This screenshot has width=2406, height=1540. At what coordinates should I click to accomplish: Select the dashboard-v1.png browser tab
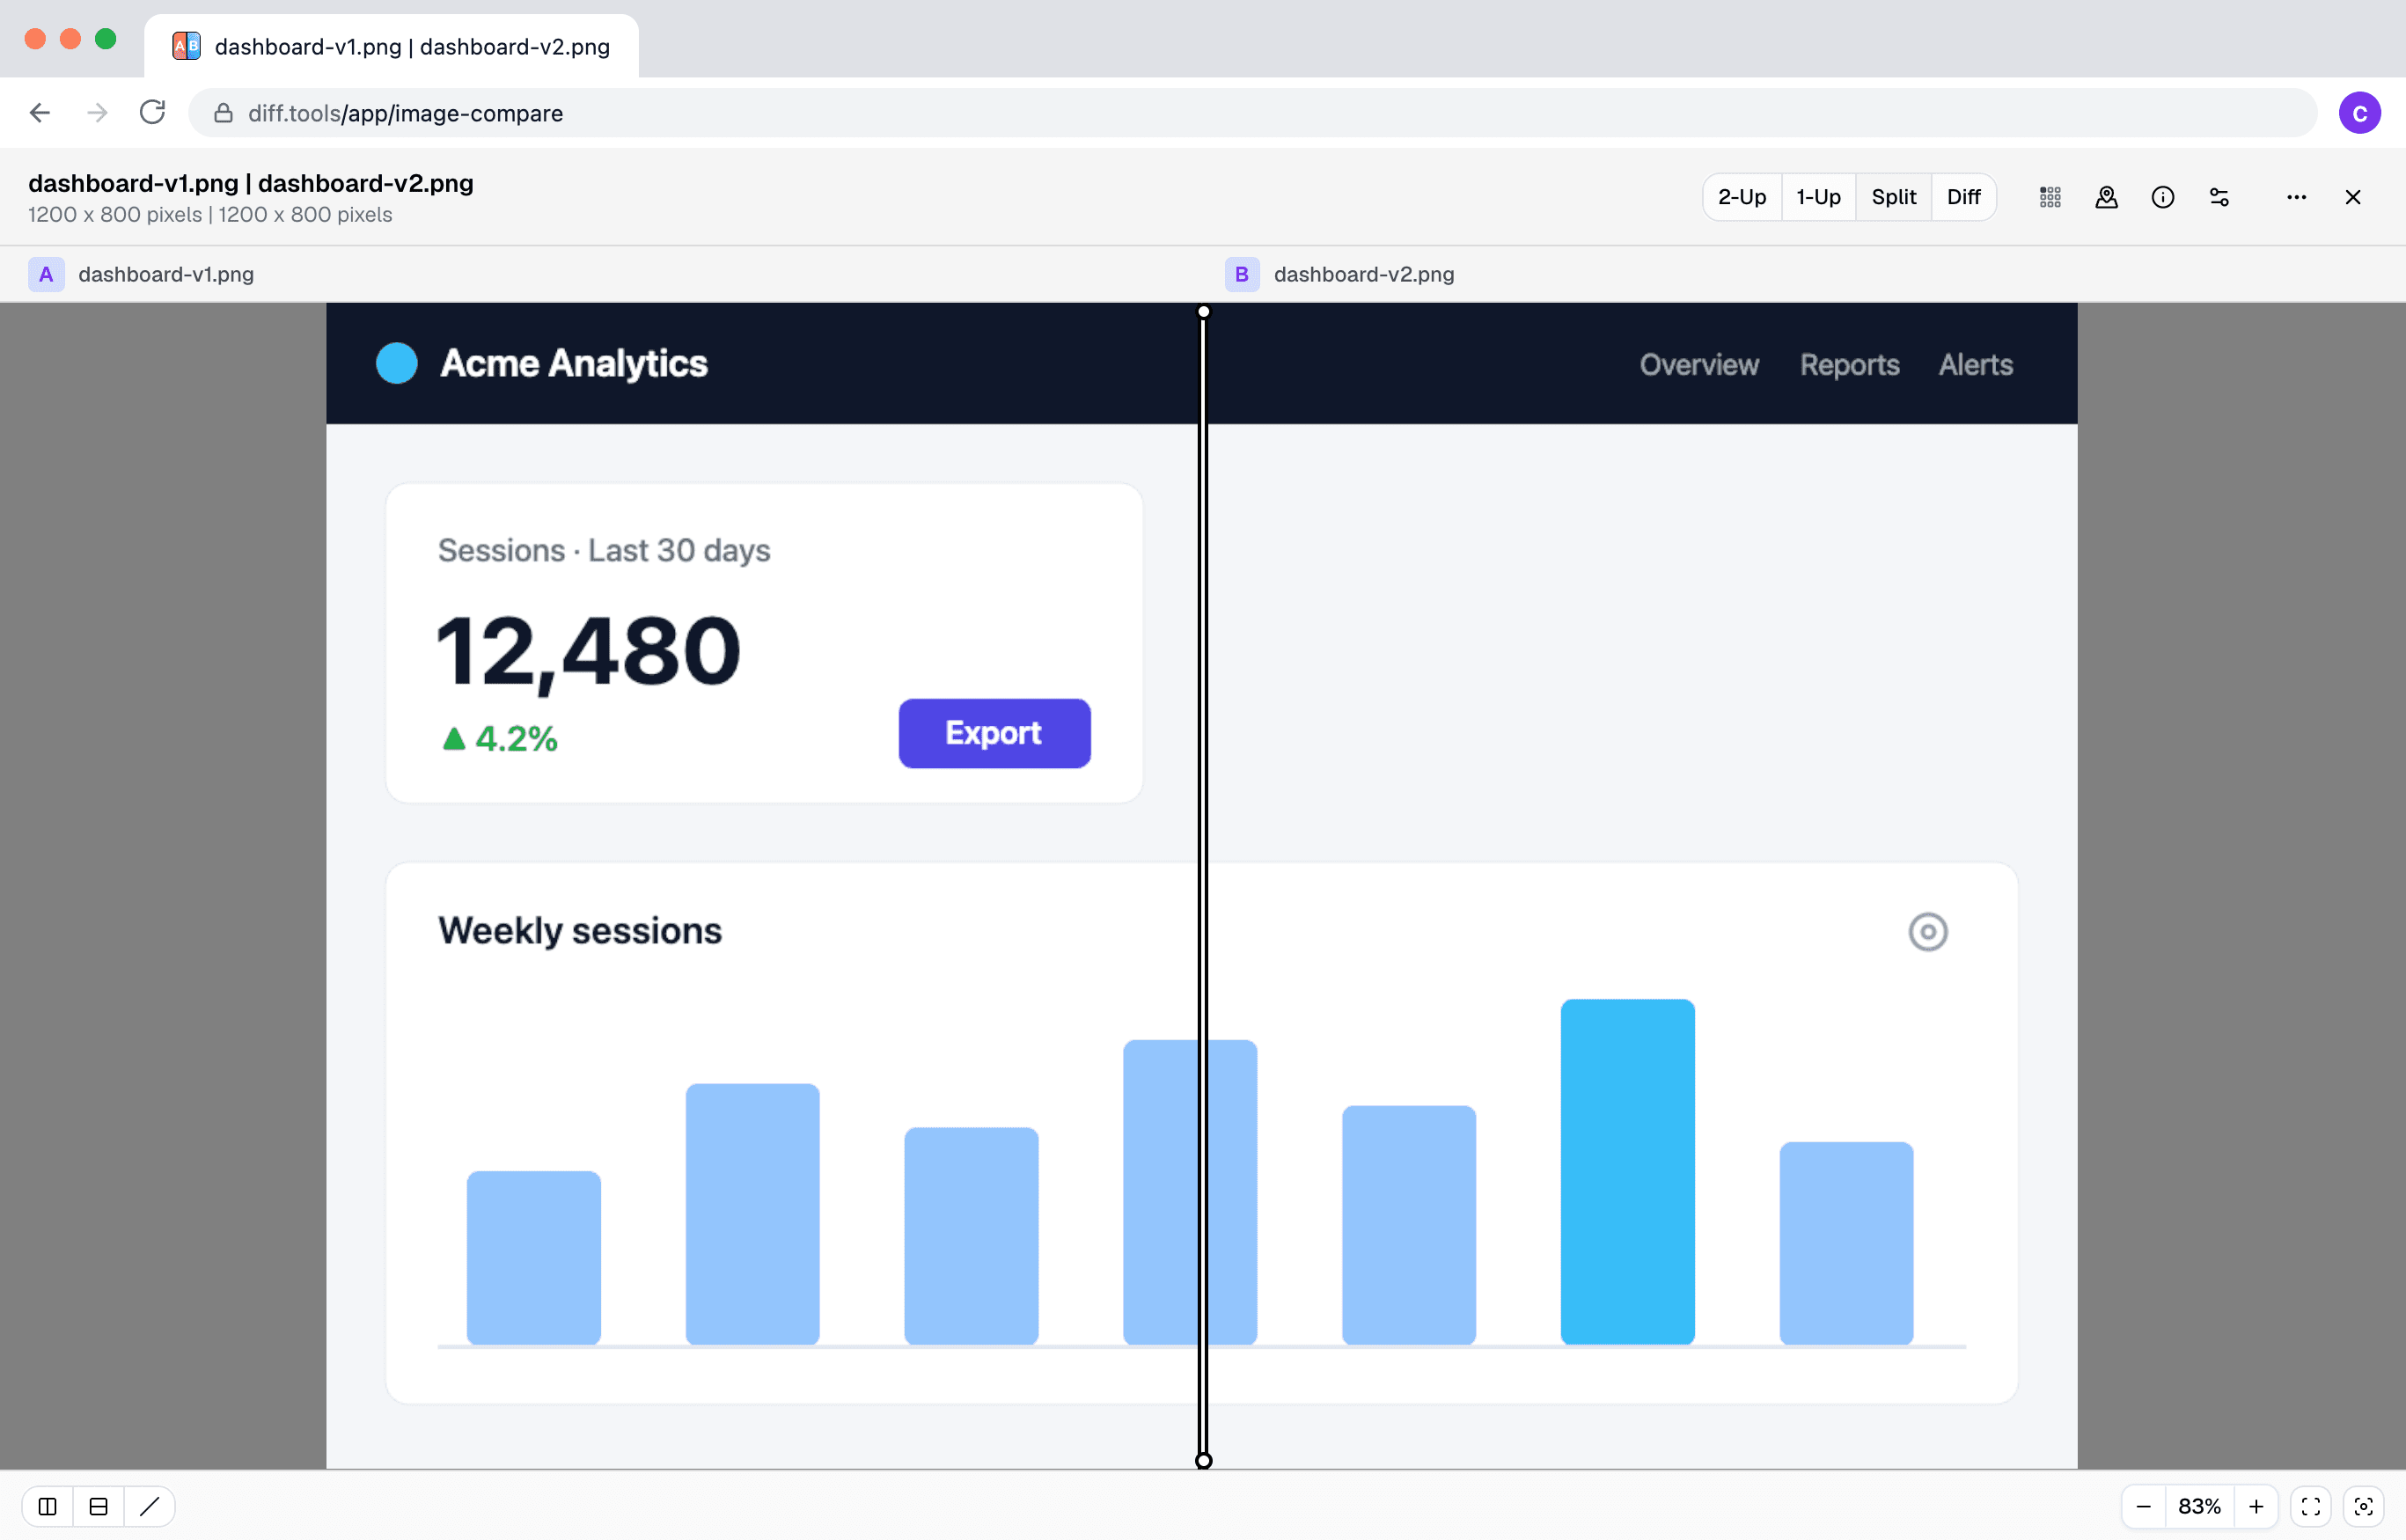[x=391, y=46]
